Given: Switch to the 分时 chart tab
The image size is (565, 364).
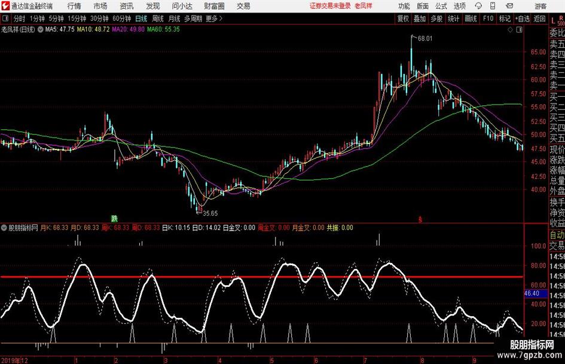Looking at the screenshot, I should pyautogui.click(x=20, y=19).
